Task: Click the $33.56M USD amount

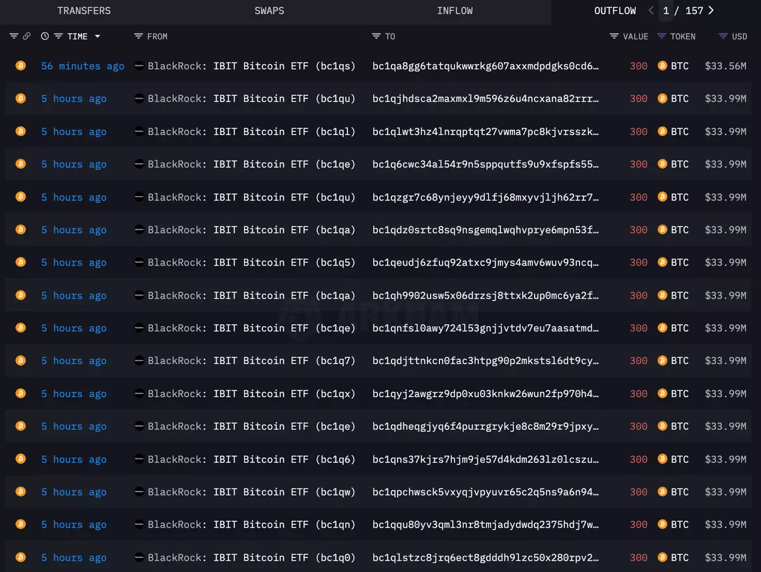Action: (x=725, y=65)
